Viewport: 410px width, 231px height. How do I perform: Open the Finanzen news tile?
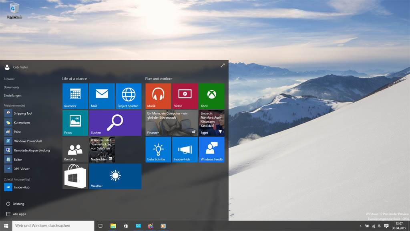(x=171, y=123)
